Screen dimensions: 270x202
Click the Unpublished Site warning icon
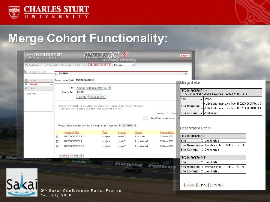pos(26,71)
